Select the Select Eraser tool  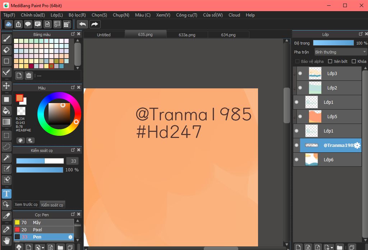pos(6,180)
